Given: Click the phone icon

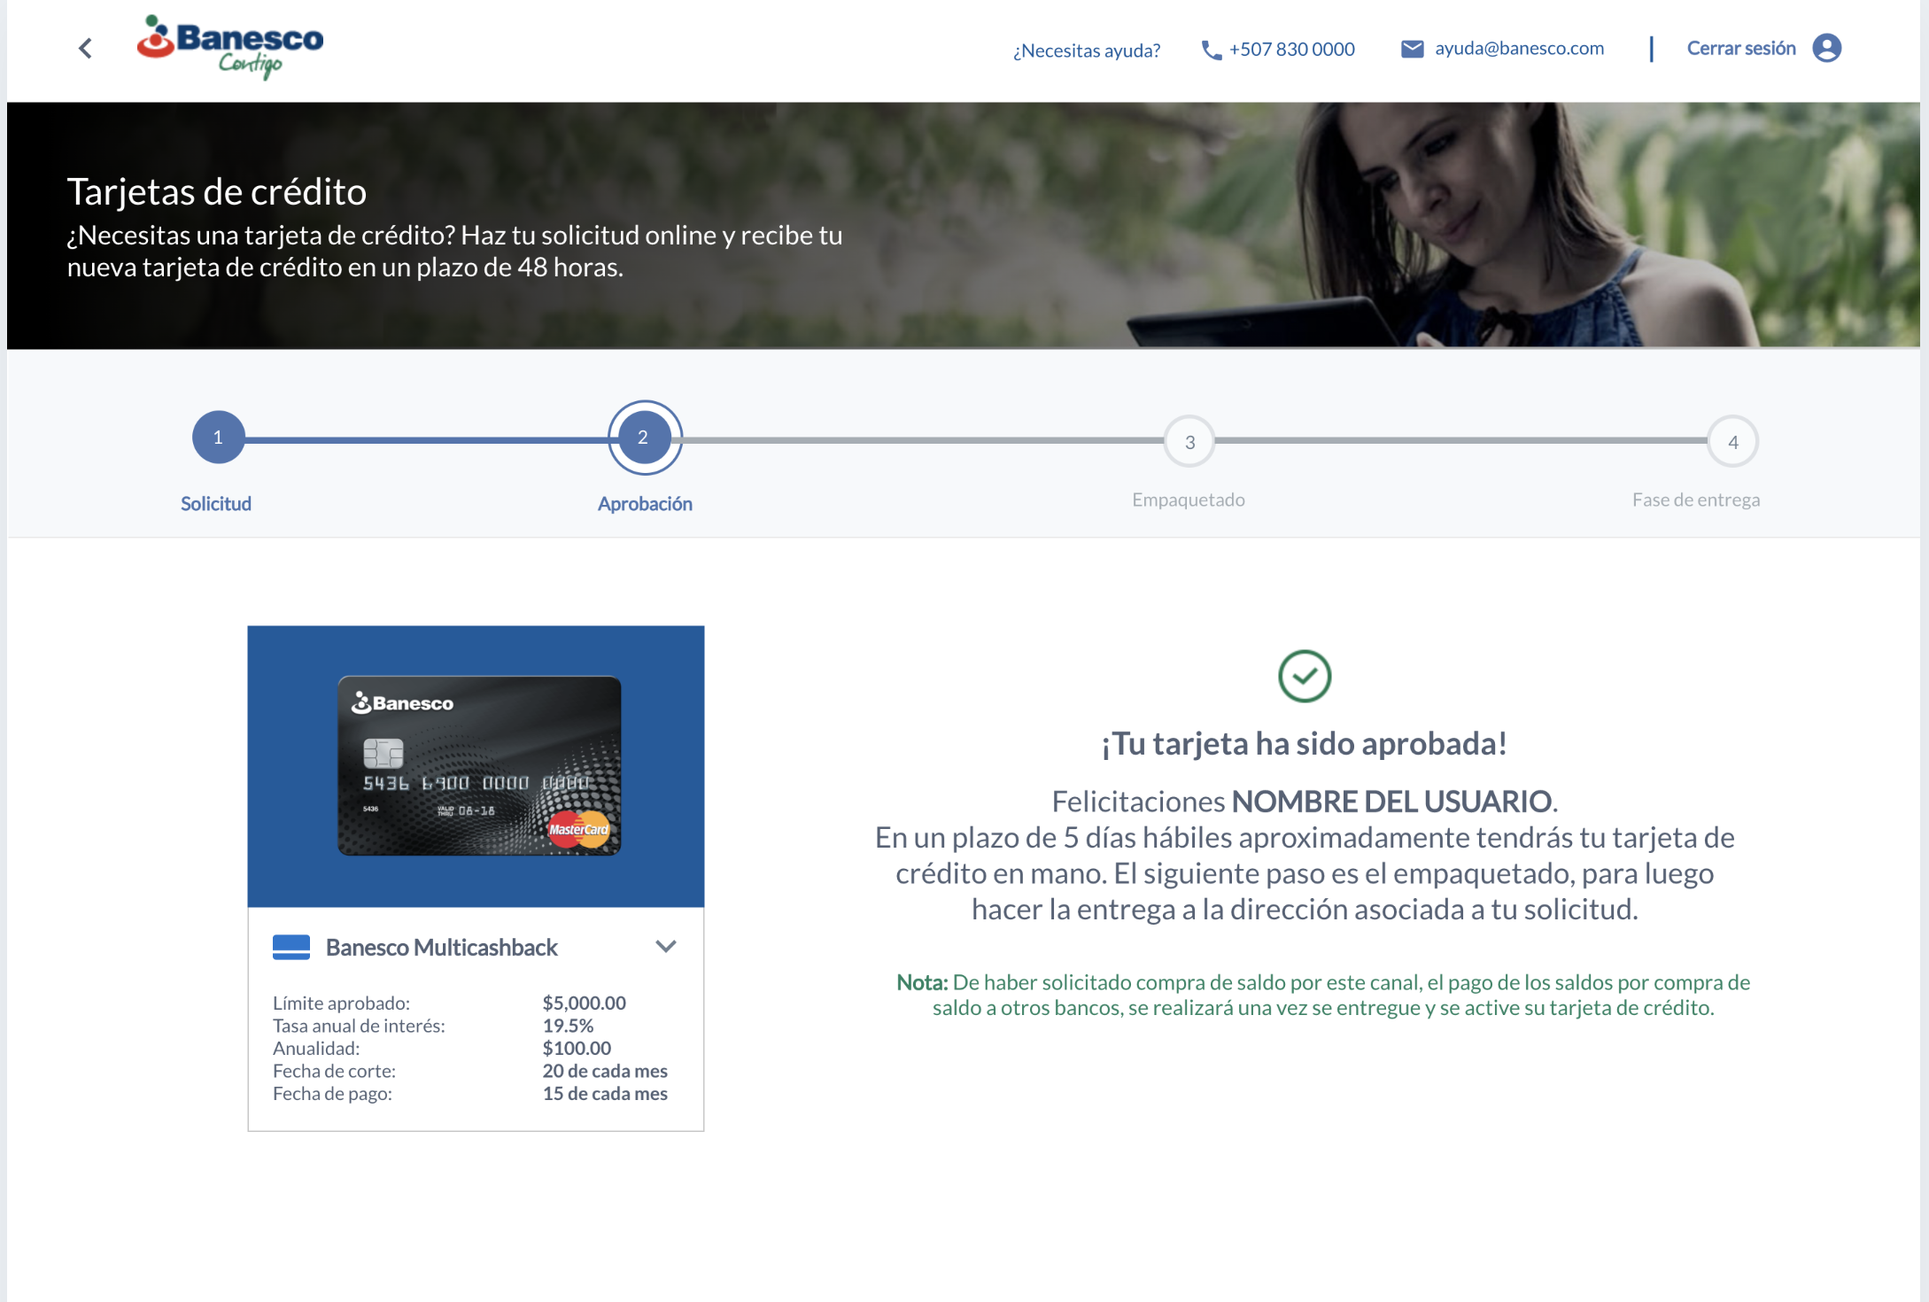Looking at the screenshot, I should click(1210, 50).
